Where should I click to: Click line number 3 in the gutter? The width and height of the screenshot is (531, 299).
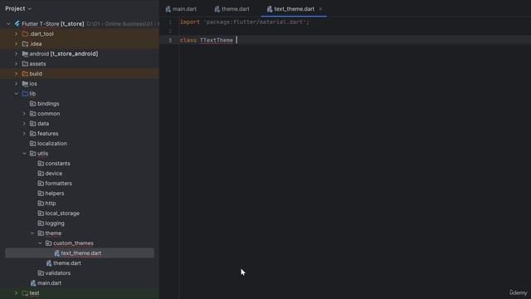click(170, 41)
